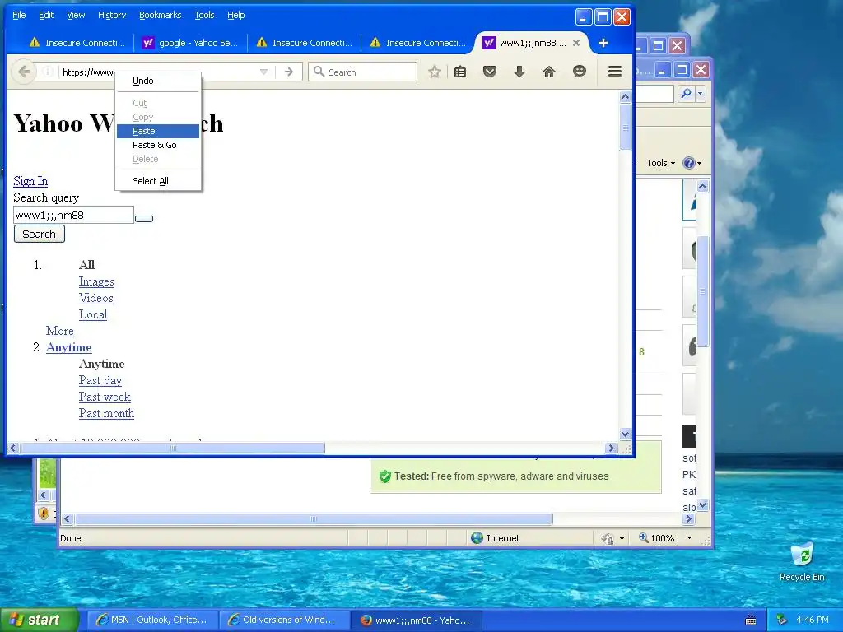The height and width of the screenshot is (632, 843).
Task: Click the magnifier icon in Firefox search box
Action: 319,72
